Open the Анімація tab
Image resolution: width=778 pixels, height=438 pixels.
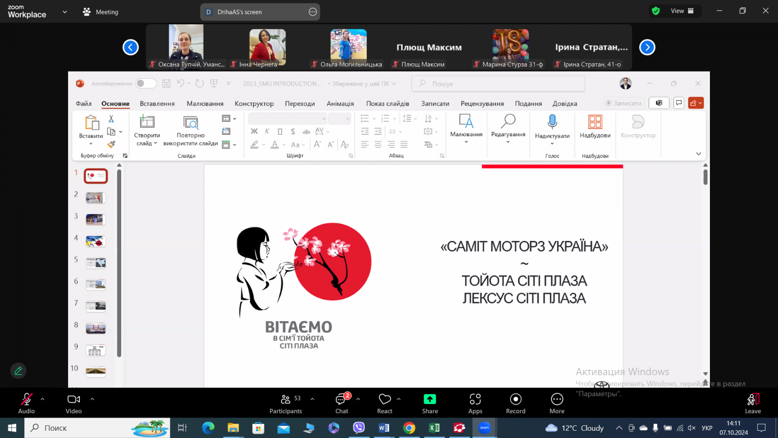pyautogui.click(x=340, y=104)
